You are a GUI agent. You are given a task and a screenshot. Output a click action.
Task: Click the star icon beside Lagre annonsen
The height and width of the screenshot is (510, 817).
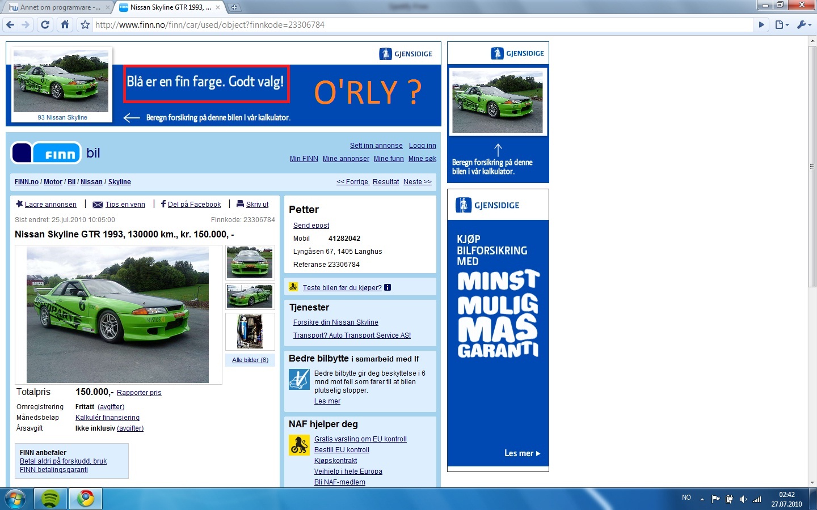19,204
